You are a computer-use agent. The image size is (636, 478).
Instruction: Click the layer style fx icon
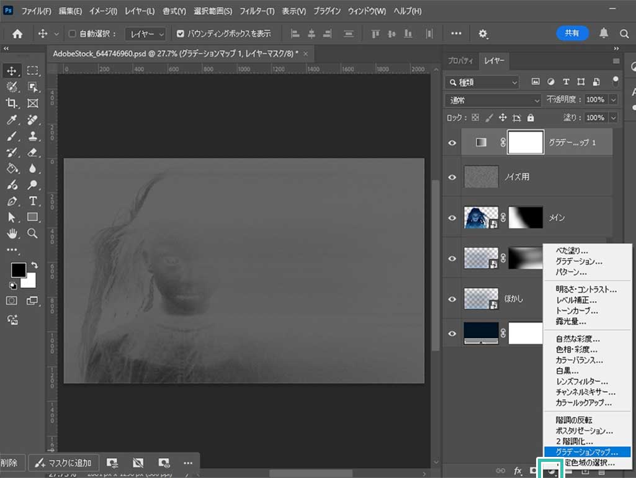[518, 471]
